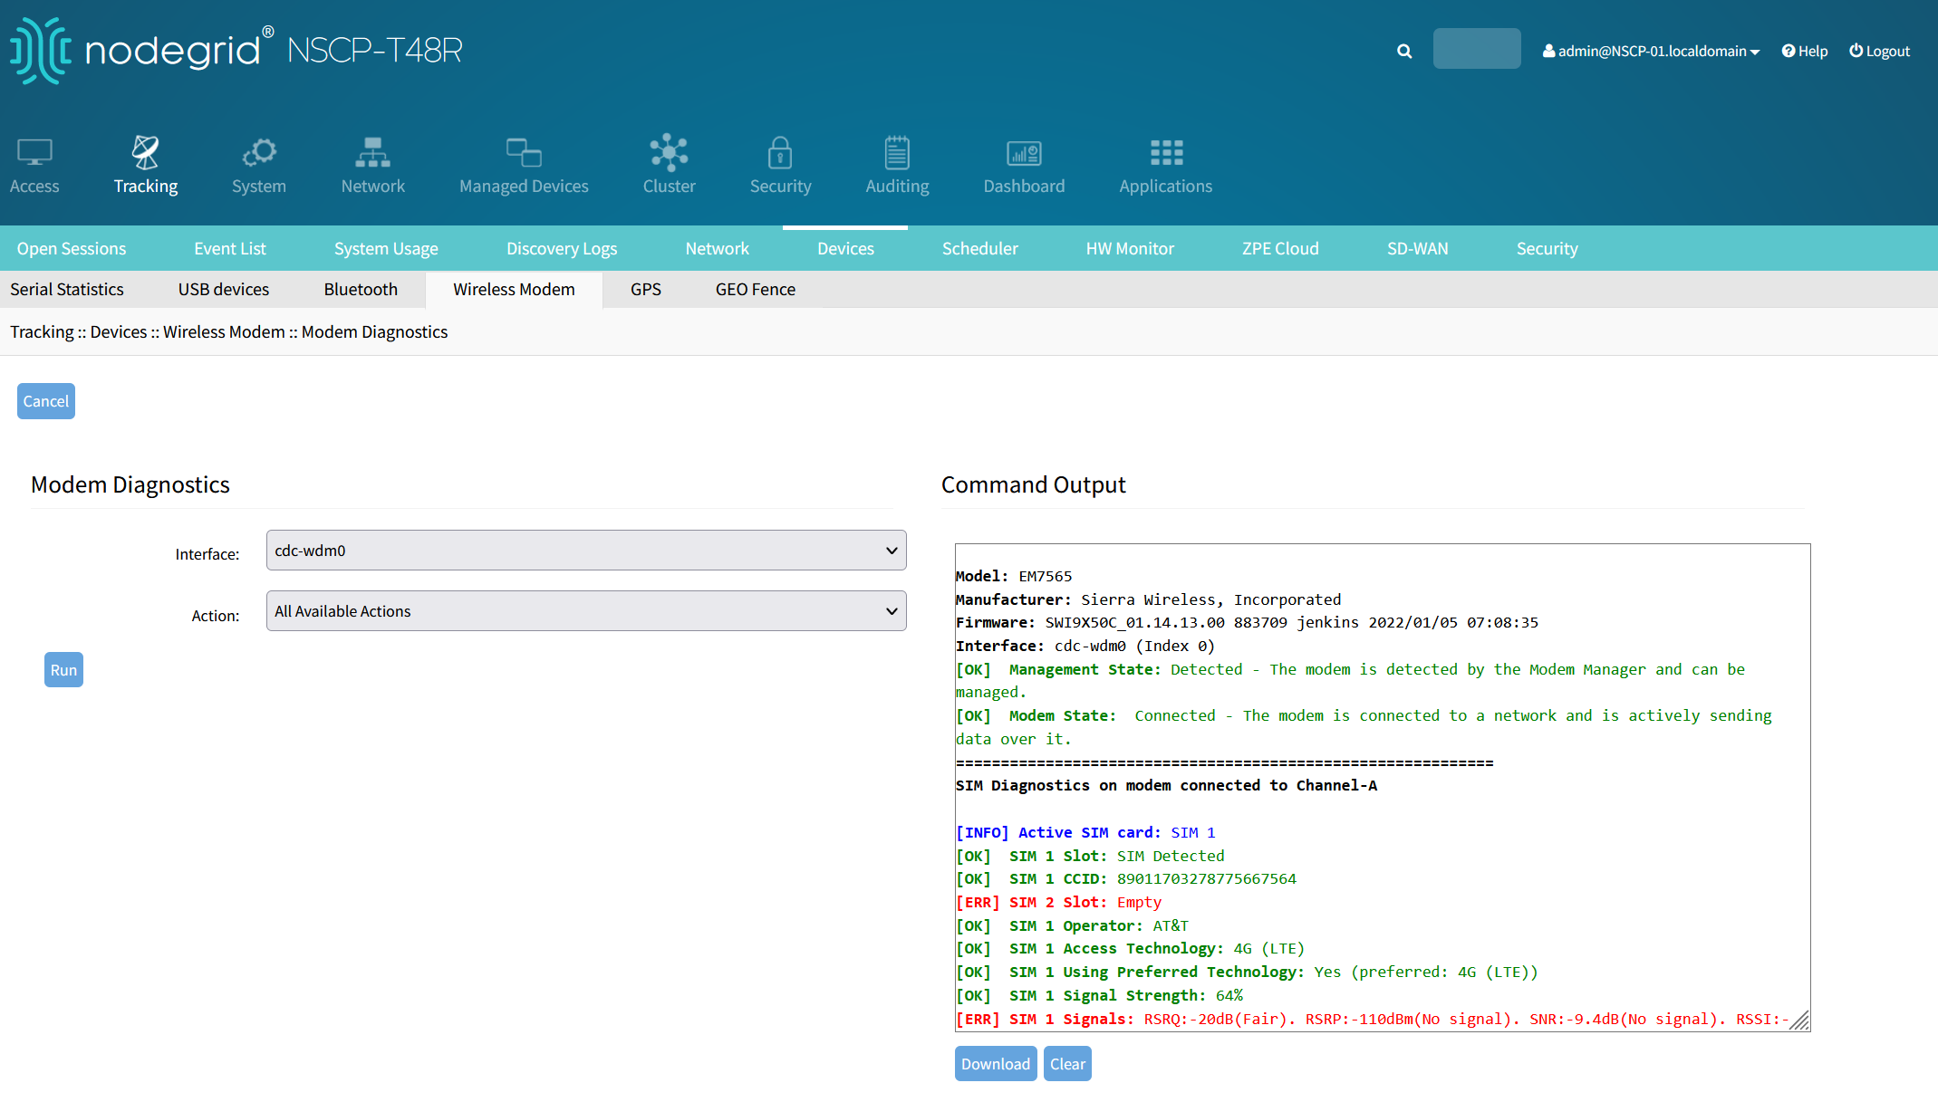
Task: Switch to System Usage tab
Action: click(386, 248)
